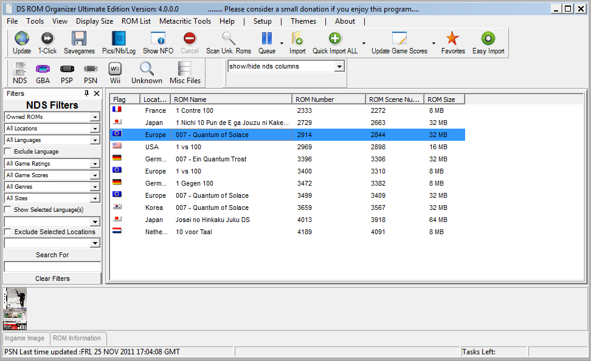Click the Cancel toolbar icon
The width and height of the screenshot is (591, 361).
click(x=190, y=38)
